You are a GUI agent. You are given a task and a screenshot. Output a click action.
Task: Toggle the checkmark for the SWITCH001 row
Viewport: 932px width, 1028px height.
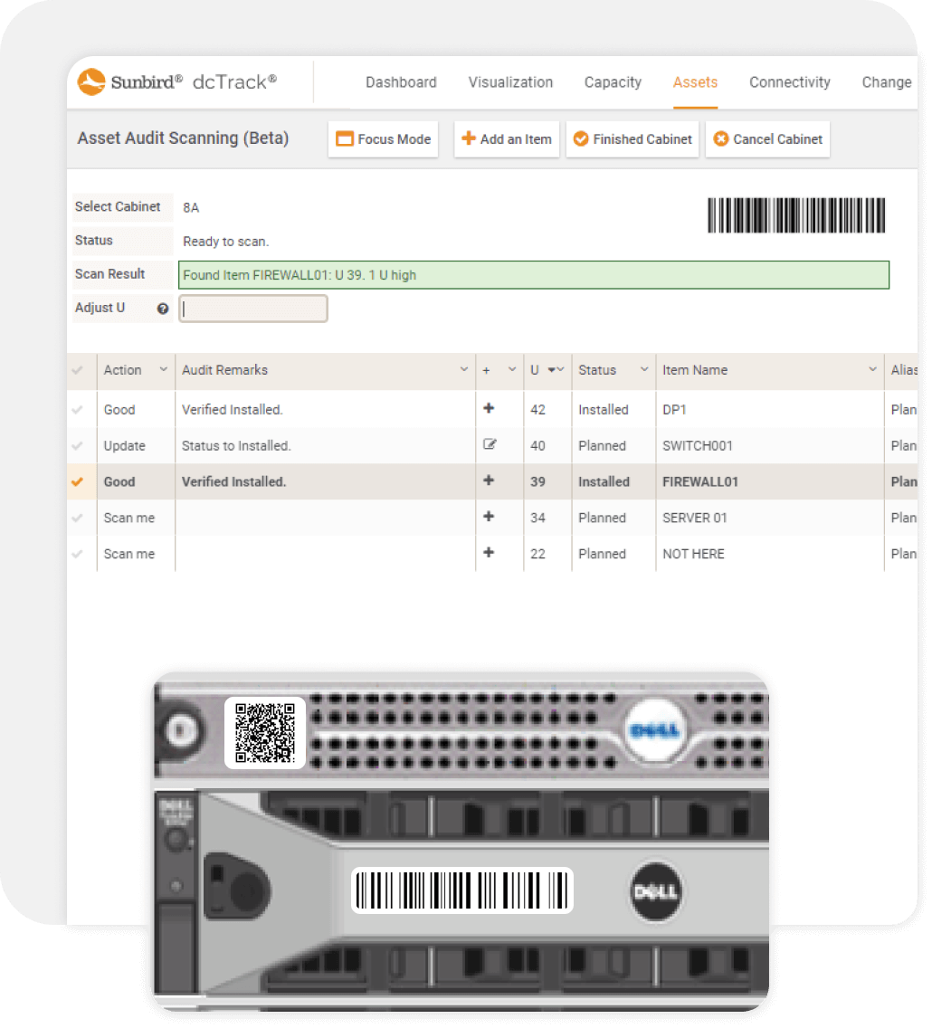coord(77,446)
